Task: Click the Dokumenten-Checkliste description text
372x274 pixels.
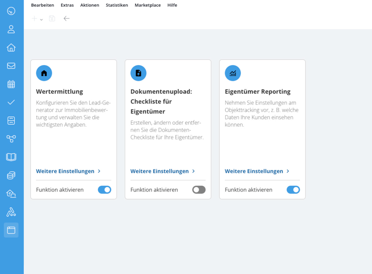Action: click(167, 130)
